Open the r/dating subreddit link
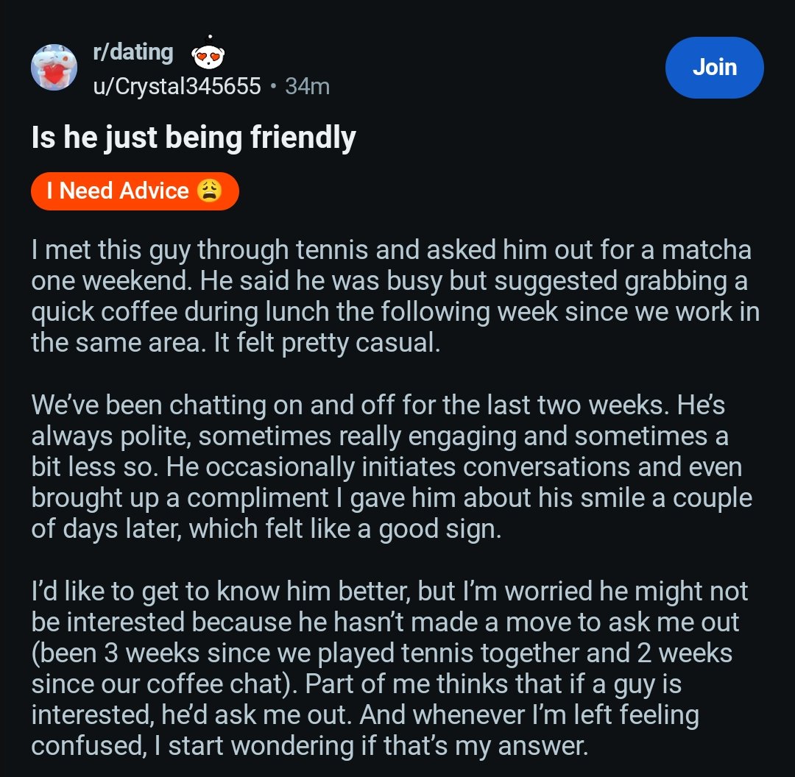Screen dimensions: 795x777 pos(133,52)
